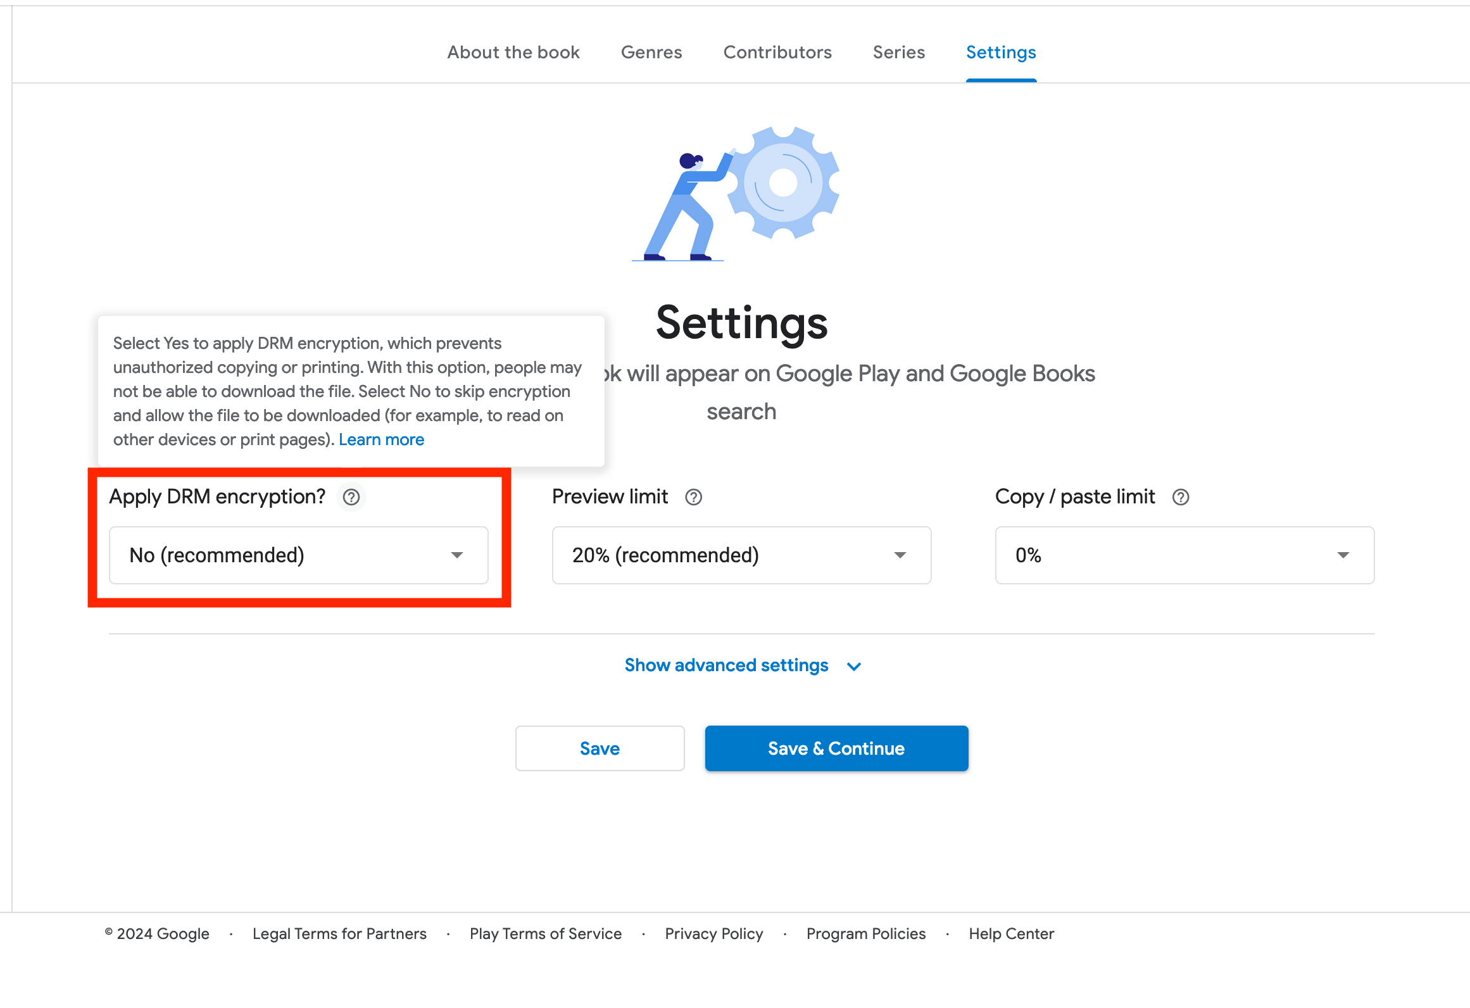Click the DRM encryption help icon

tap(351, 497)
